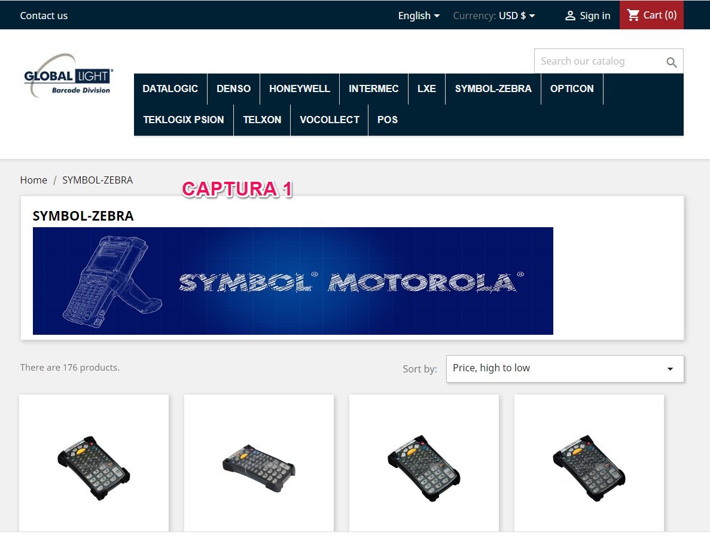Click the Contact us link
The image size is (710, 553).
coord(44,16)
